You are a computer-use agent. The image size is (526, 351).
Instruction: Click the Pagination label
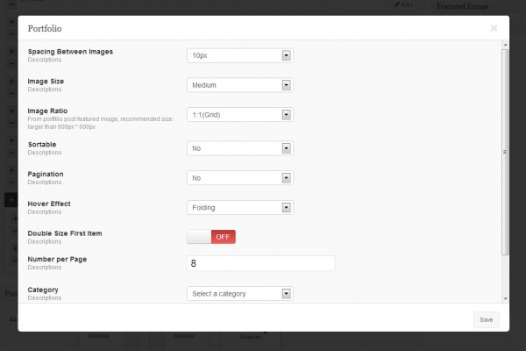pos(46,174)
